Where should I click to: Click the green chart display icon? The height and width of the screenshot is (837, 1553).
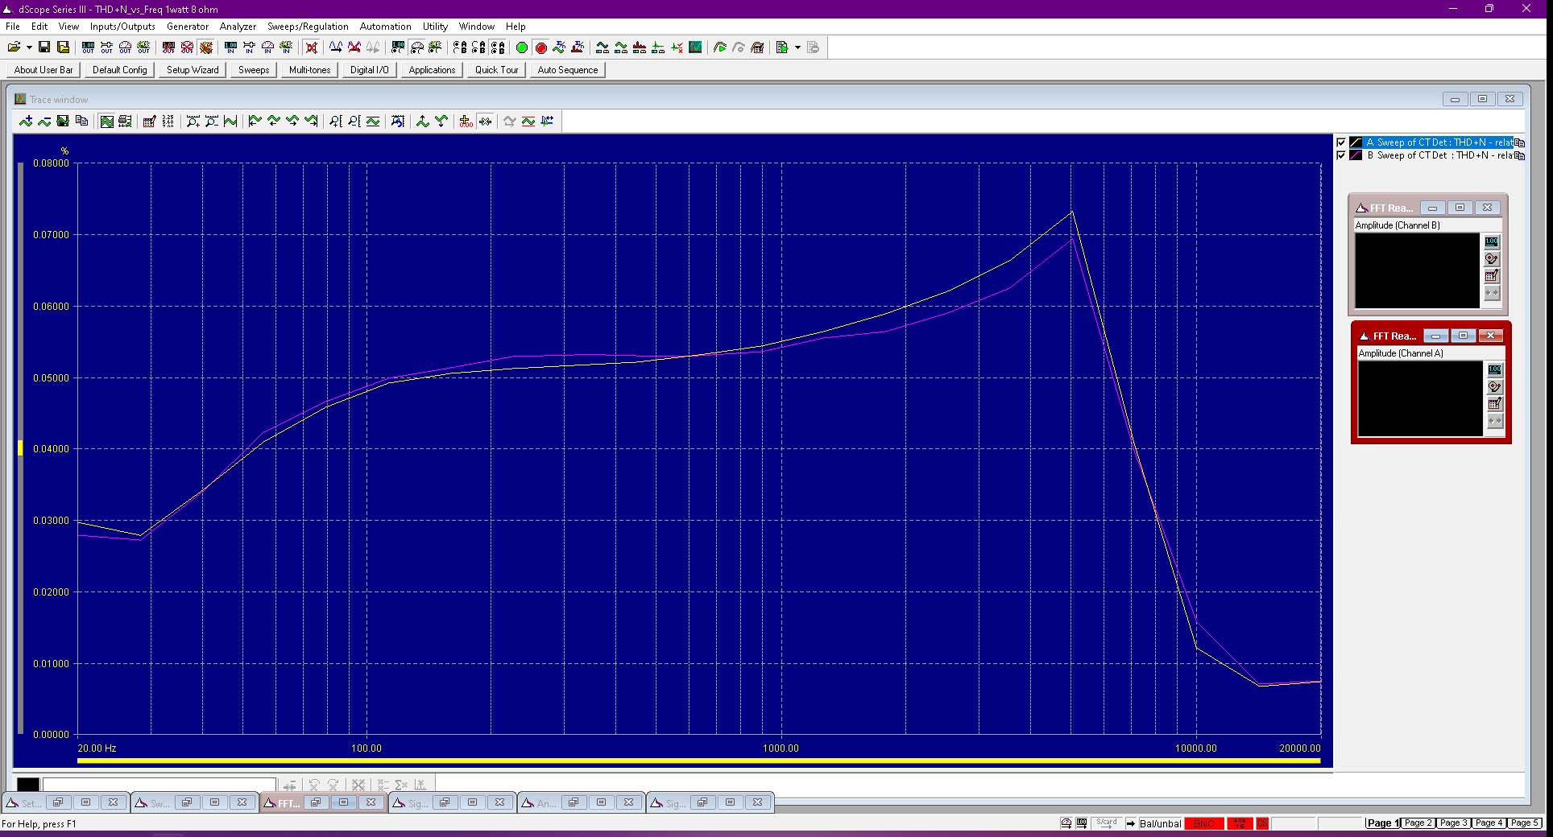click(695, 47)
